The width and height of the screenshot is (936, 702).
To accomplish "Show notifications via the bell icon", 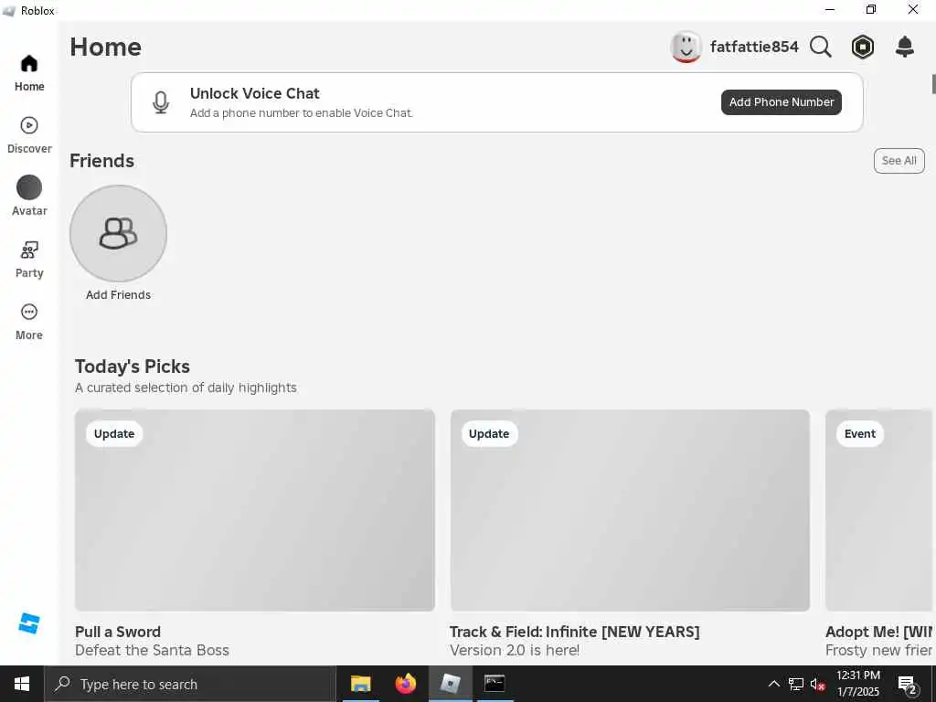I will (905, 47).
